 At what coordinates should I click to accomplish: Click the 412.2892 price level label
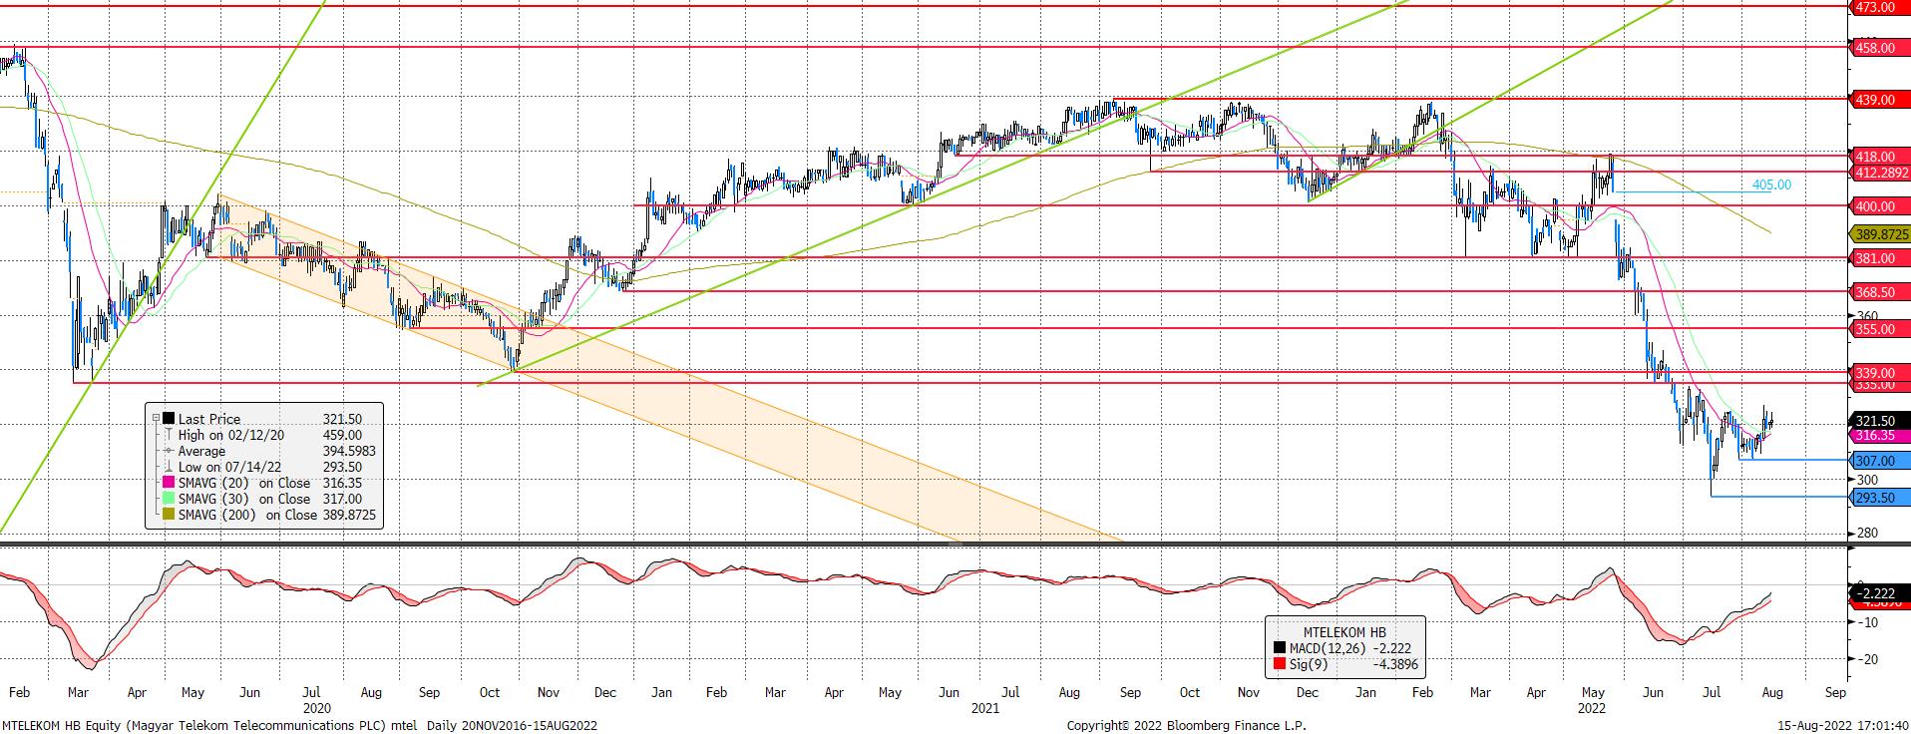[1880, 173]
